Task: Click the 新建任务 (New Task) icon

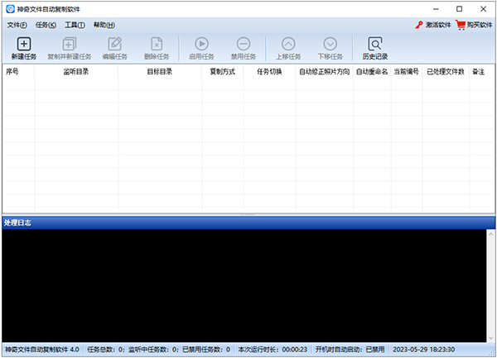Action: [23, 44]
